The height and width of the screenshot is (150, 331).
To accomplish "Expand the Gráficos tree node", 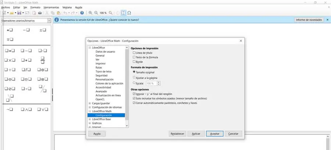I will point(90,123).
